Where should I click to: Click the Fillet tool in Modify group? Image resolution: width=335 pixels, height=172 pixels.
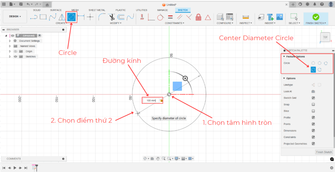(x=102, y=17)
